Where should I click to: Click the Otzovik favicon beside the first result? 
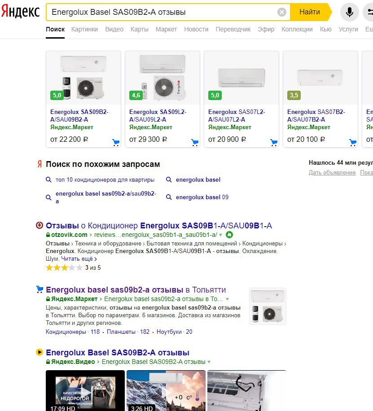click(39, 225)
